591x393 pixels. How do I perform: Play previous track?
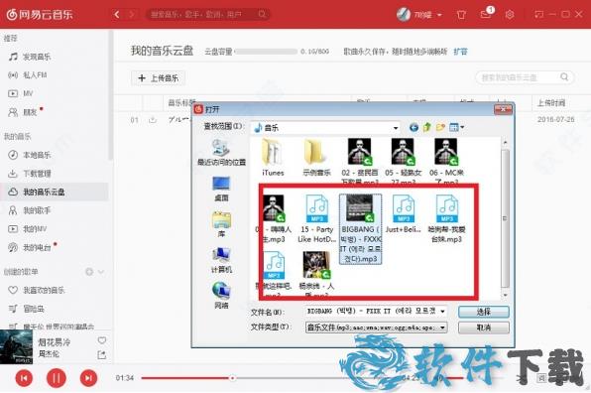(24, 377)
